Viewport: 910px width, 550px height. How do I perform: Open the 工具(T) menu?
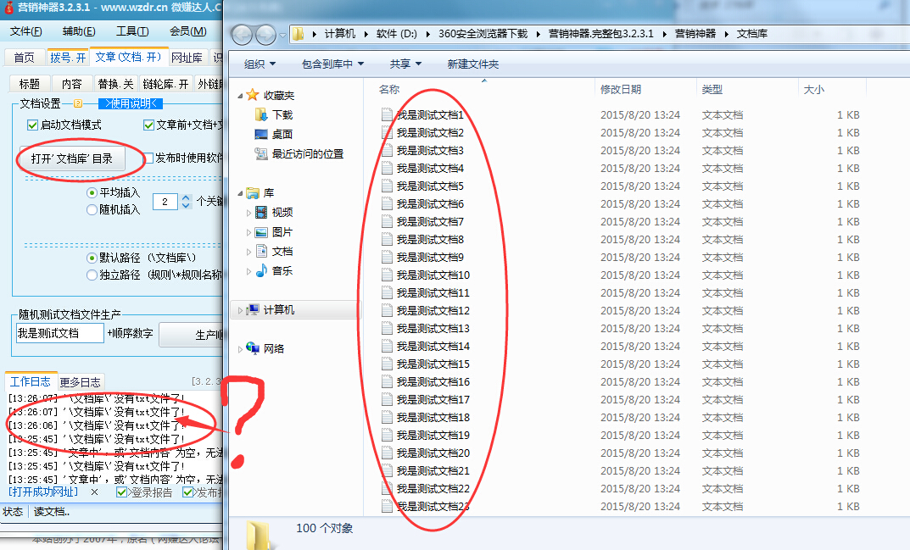coord(131,31)
